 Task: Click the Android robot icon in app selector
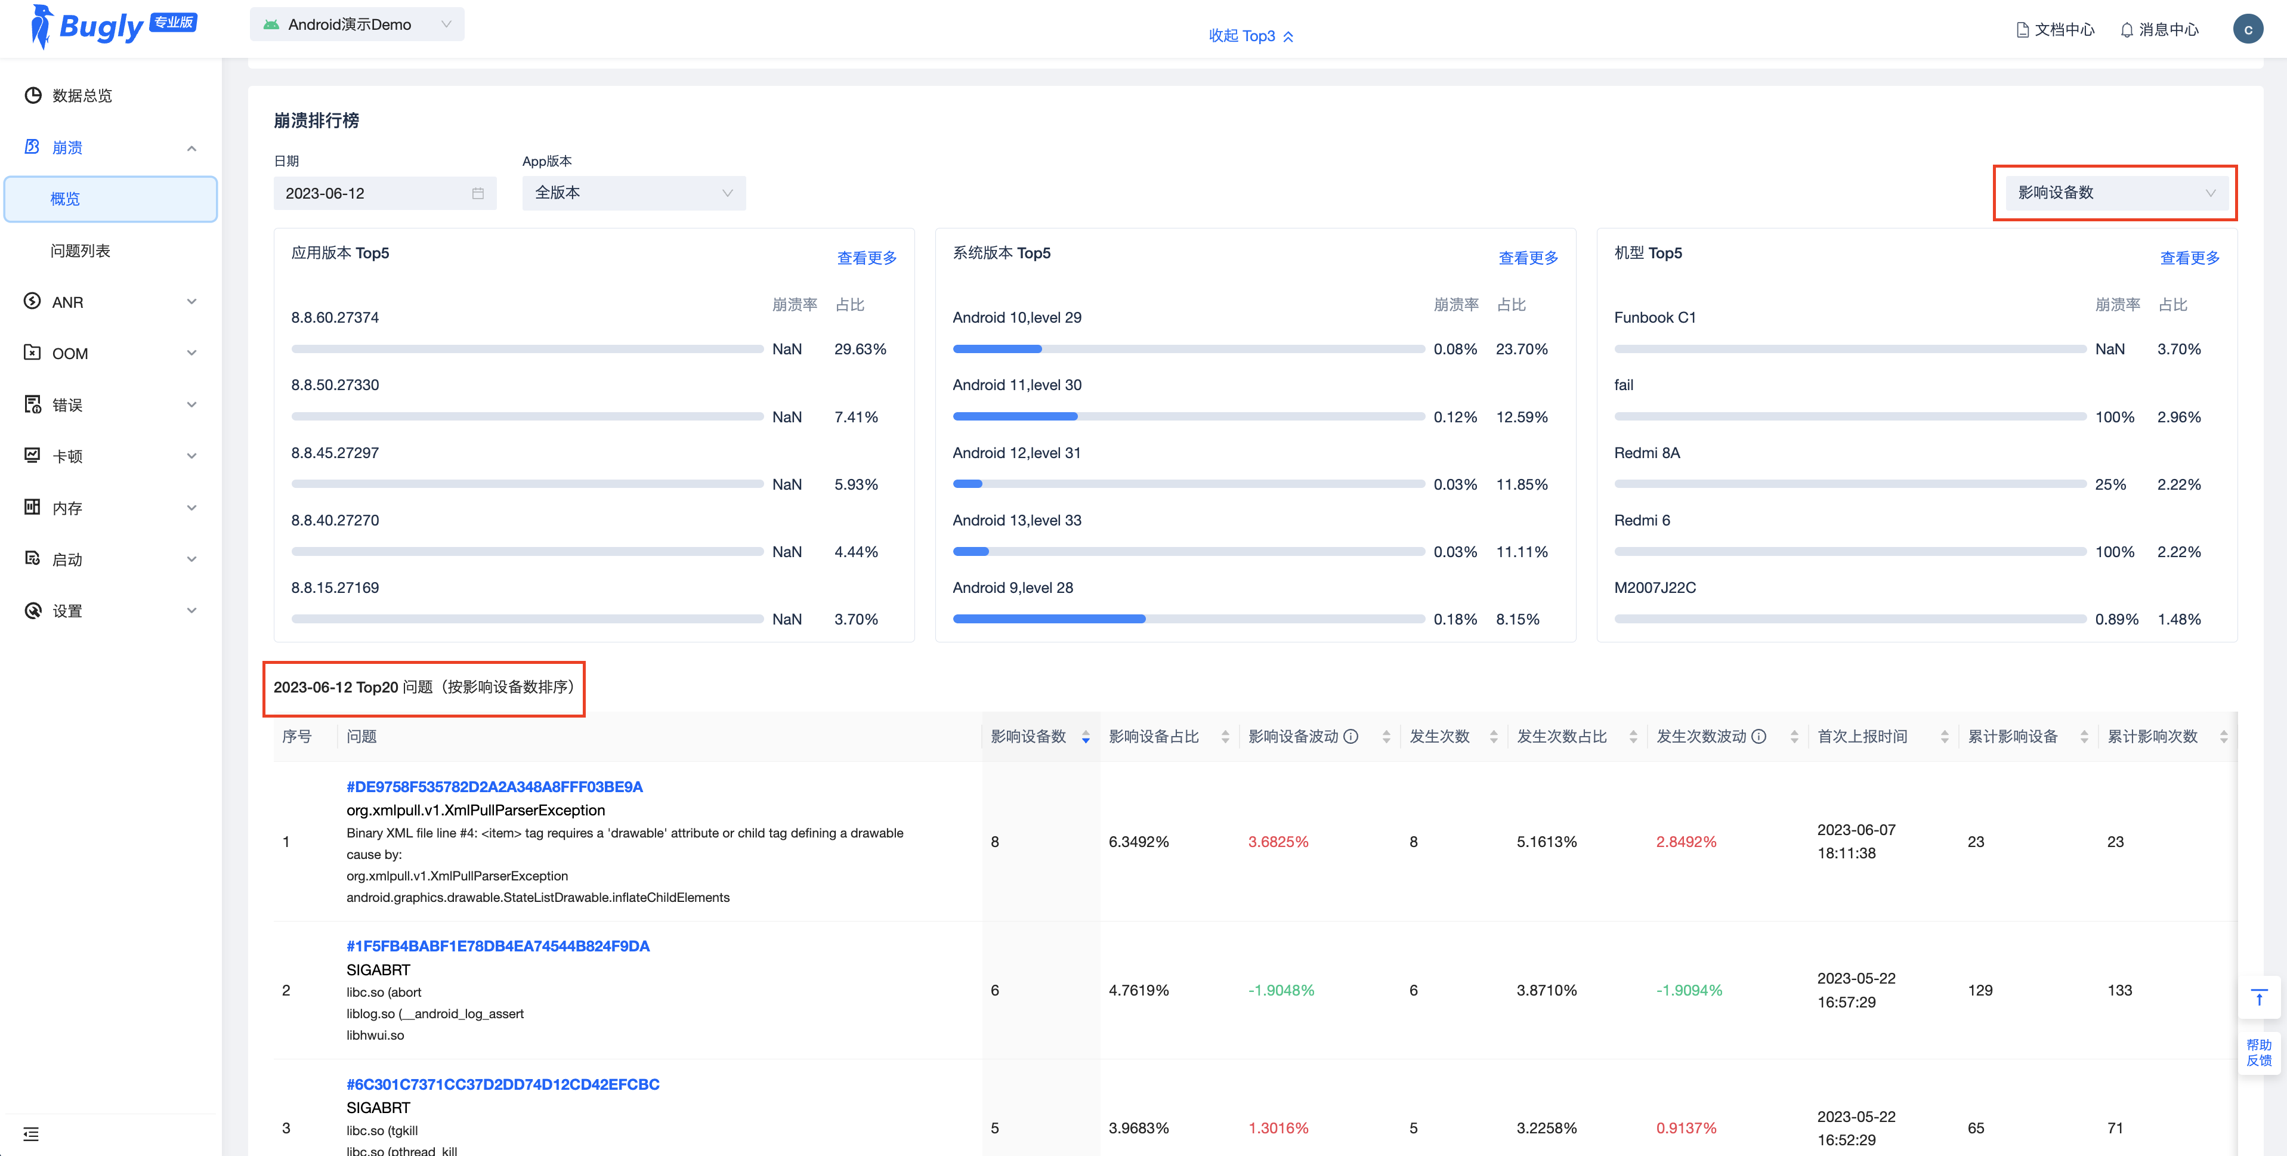[x=271, y=25]
